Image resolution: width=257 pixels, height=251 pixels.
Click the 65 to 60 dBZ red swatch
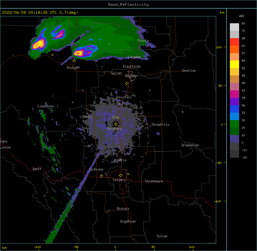234,42
